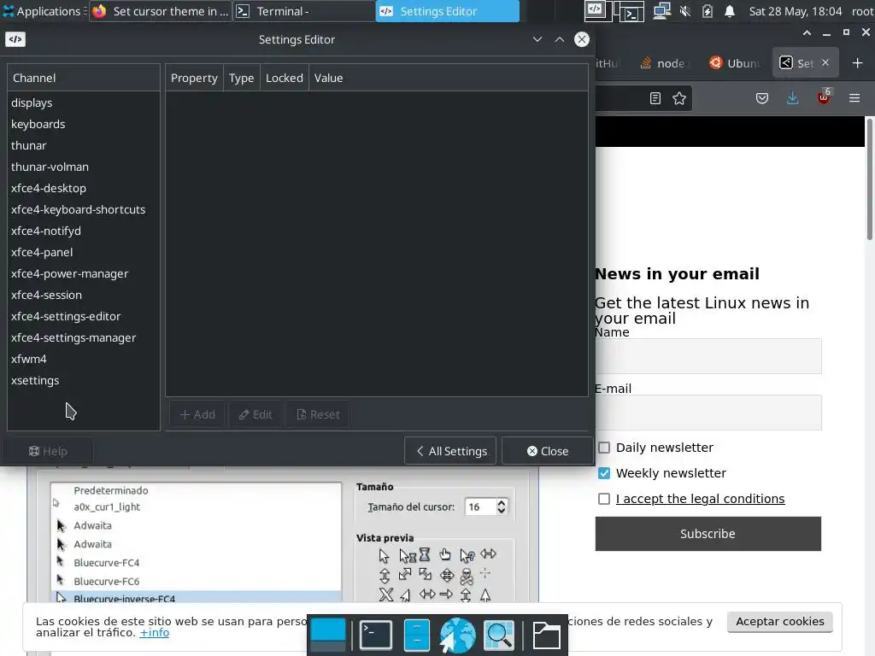Viewport: 875px width, 656px height.
Task: Shade the Settings Editor window with the down chevron
Action: (537, 39)
